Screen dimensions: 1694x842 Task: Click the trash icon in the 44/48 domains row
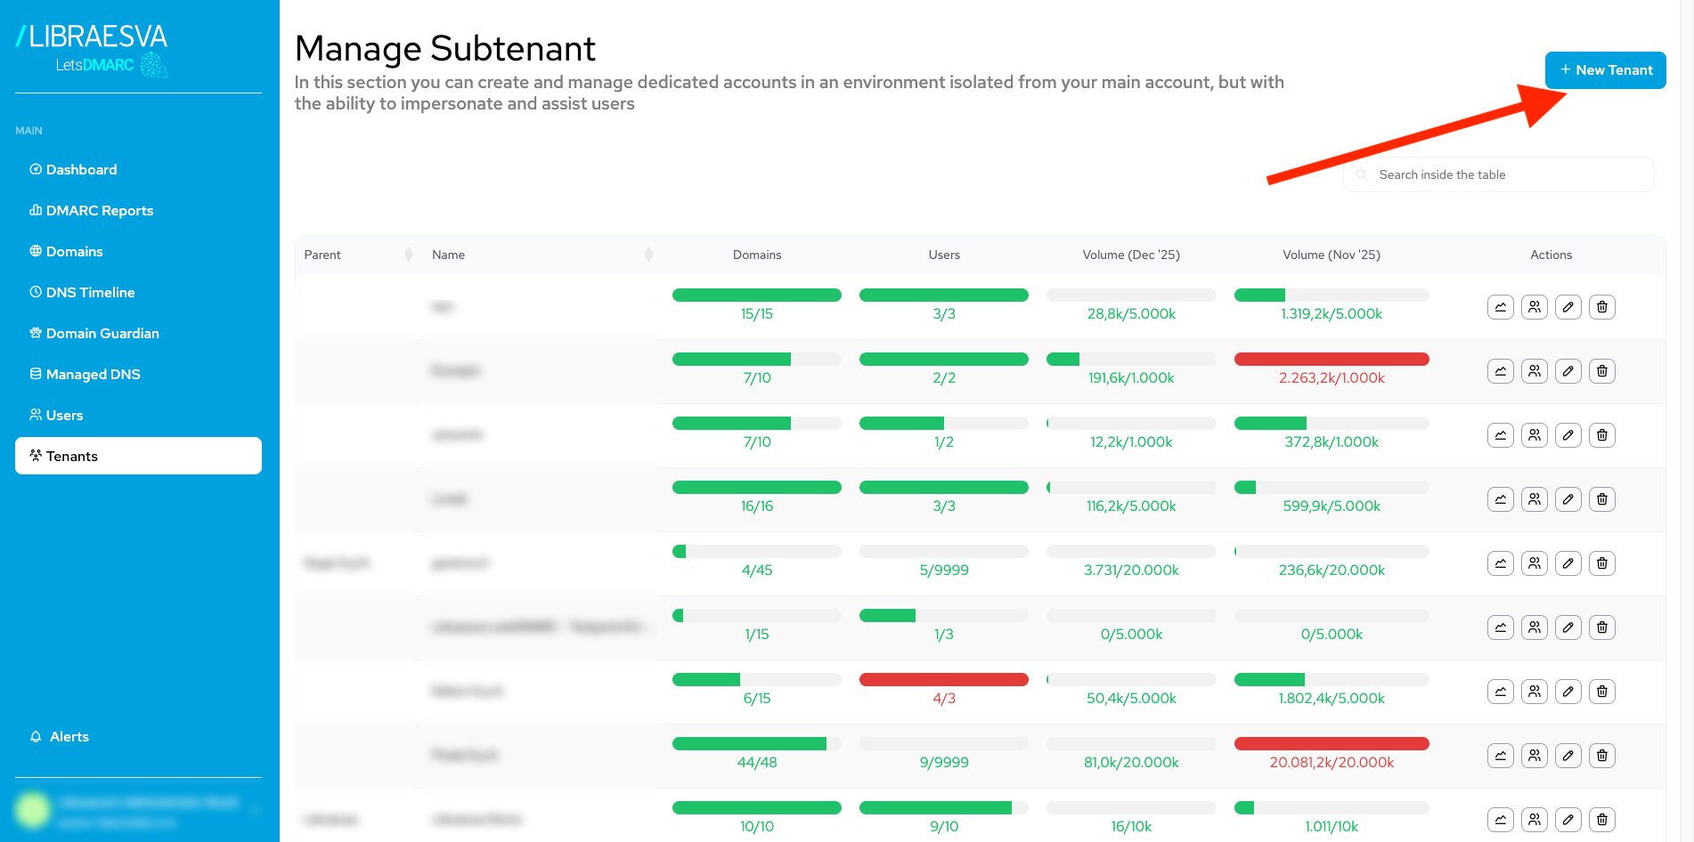(x=1602, y=756)
